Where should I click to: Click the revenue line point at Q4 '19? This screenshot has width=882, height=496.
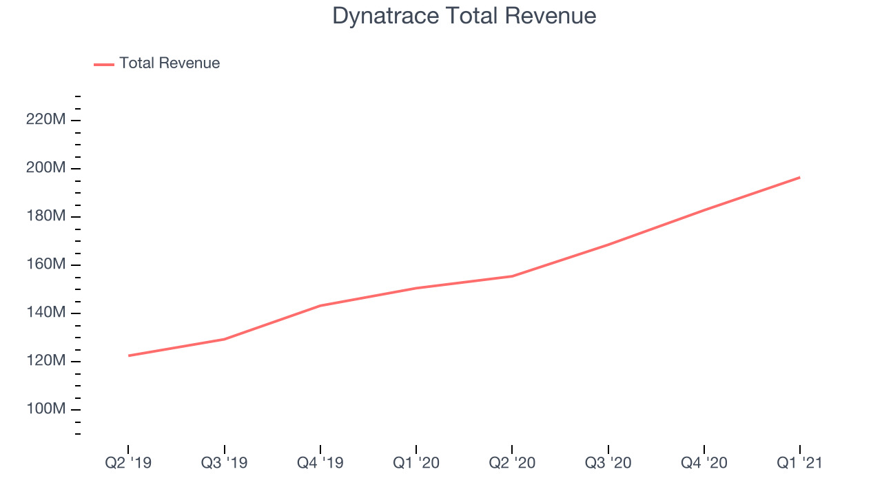[x=320, y=306]
